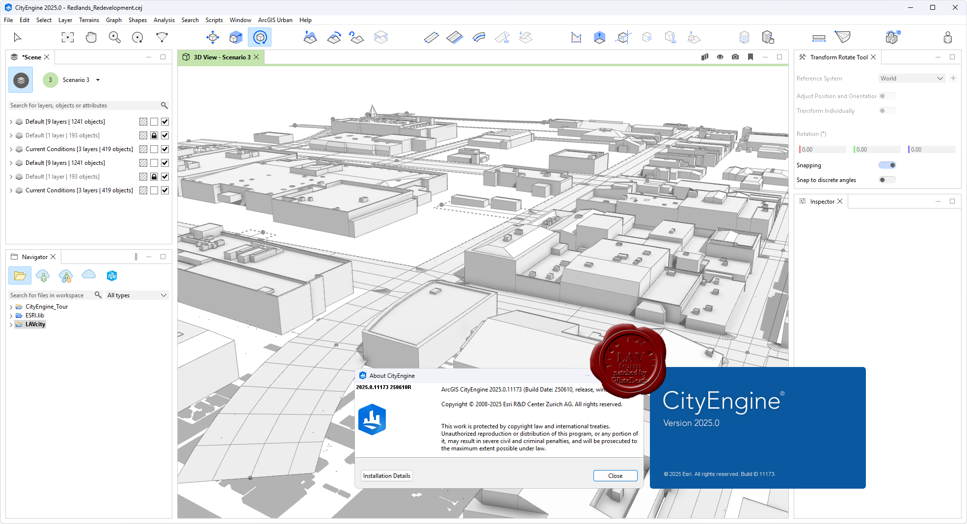The height and width of the screenshot is (524, 967).
Task: Select the Polygonal Shape creation tool
Action: point(576,37)
